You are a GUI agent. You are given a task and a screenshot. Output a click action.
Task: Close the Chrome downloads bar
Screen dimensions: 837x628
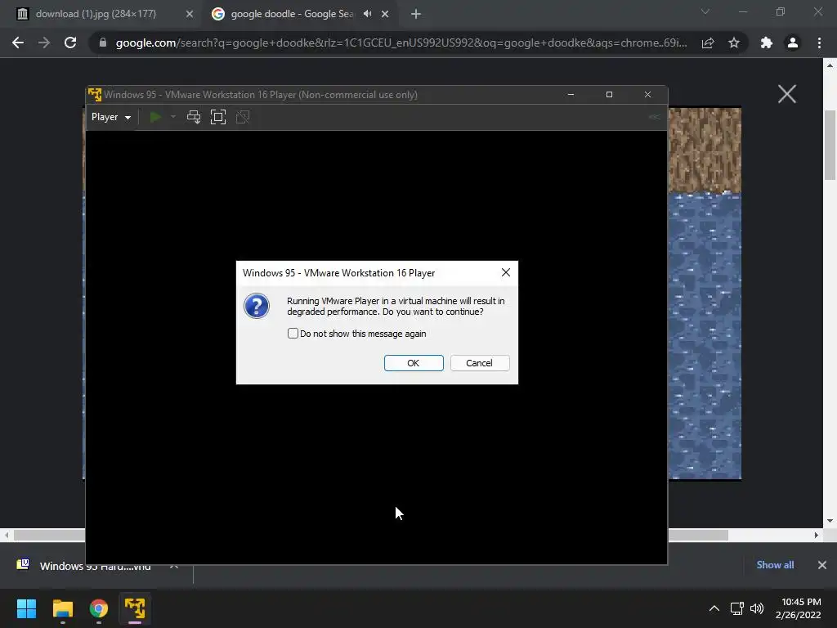pos(822,565)
